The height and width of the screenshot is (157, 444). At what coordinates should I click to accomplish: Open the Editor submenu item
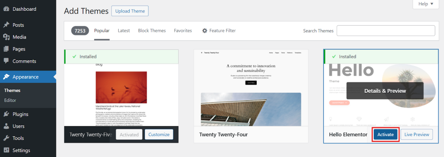(x=10, y=100)
